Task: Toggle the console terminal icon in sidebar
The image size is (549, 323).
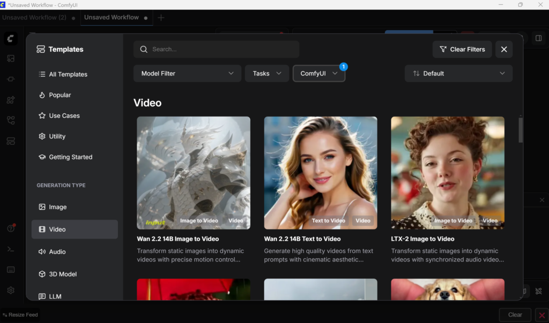Action: pos(11,249)
